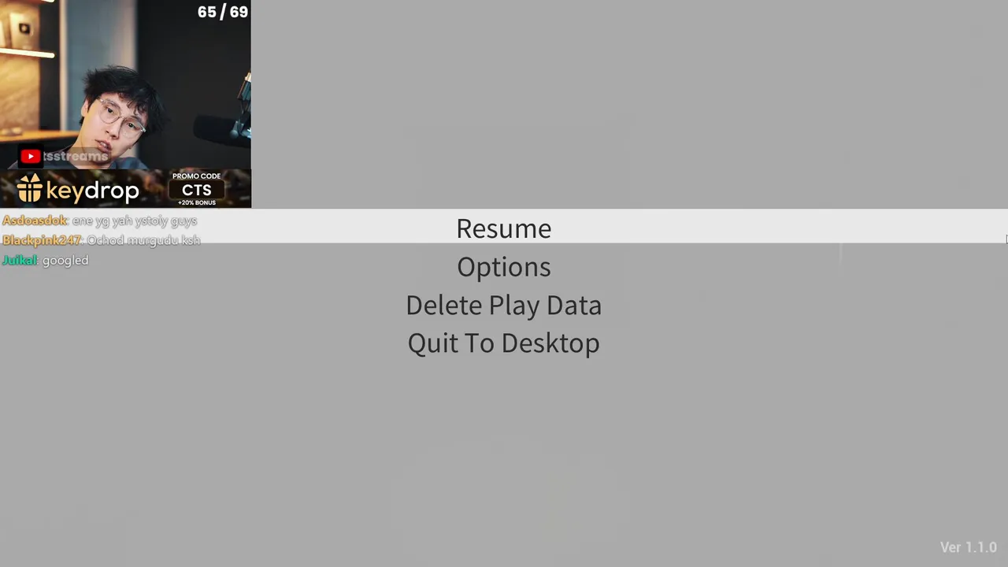Click the microphone in the webcam feed
The image size is (1008, 567).
coord(224,126)
